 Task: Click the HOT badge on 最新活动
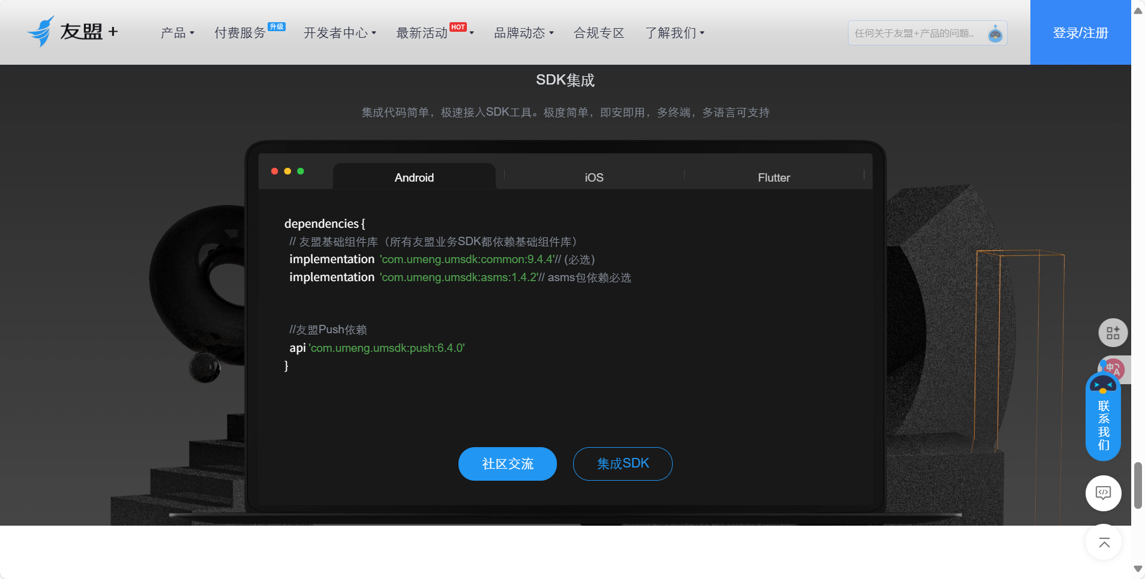tap(458, 27)
